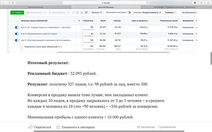Expand the Разбивка dropdown
The image size is (212, 132).
click(x=170, y=13)
